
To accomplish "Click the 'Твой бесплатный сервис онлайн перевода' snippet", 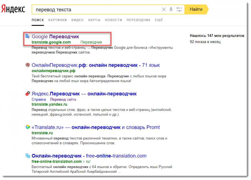I will coord(99,78).
